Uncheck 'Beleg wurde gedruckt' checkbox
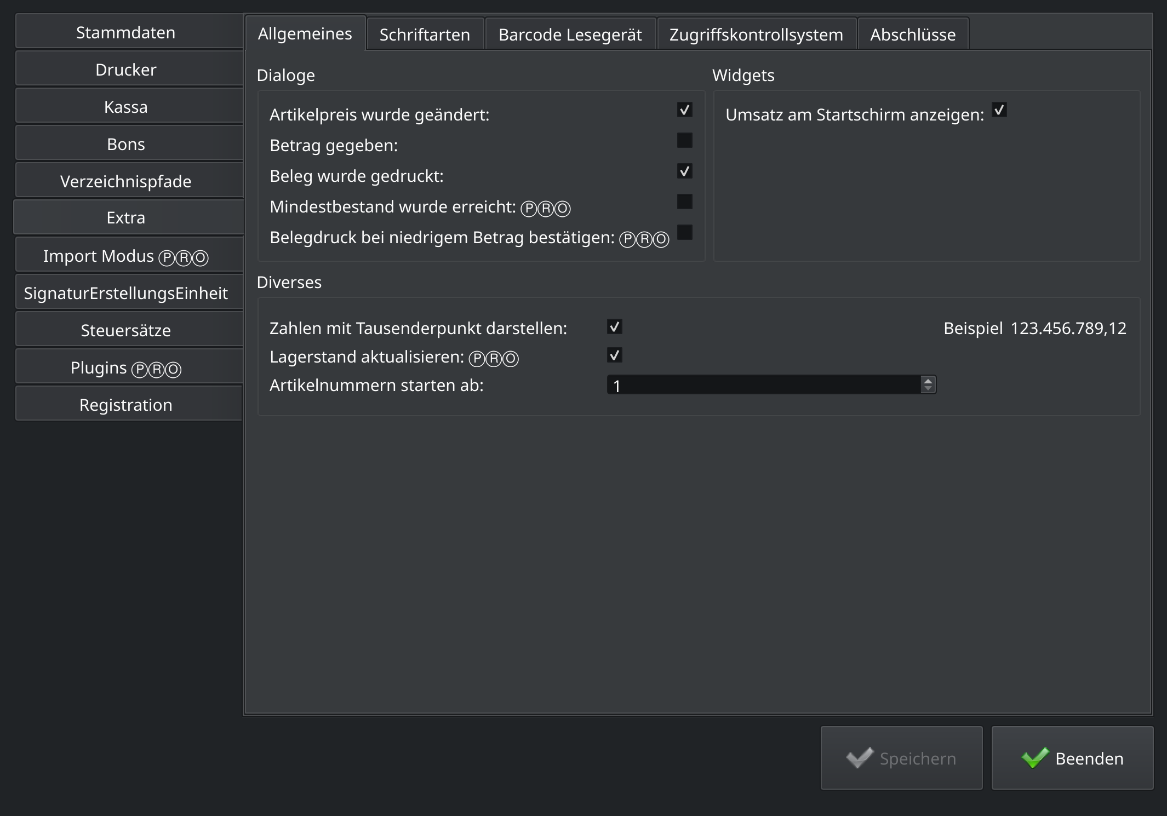The height and width of the screenshot is (816, 1167). click(x=684, y=171)
